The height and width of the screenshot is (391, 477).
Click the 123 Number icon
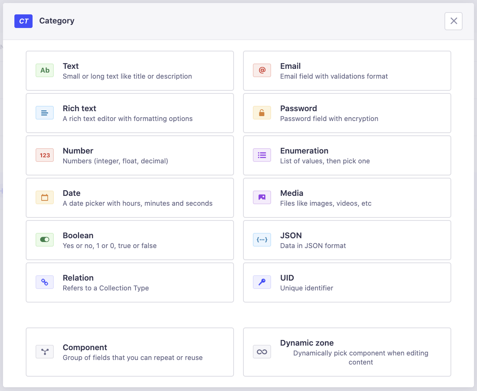click(45, 155)
